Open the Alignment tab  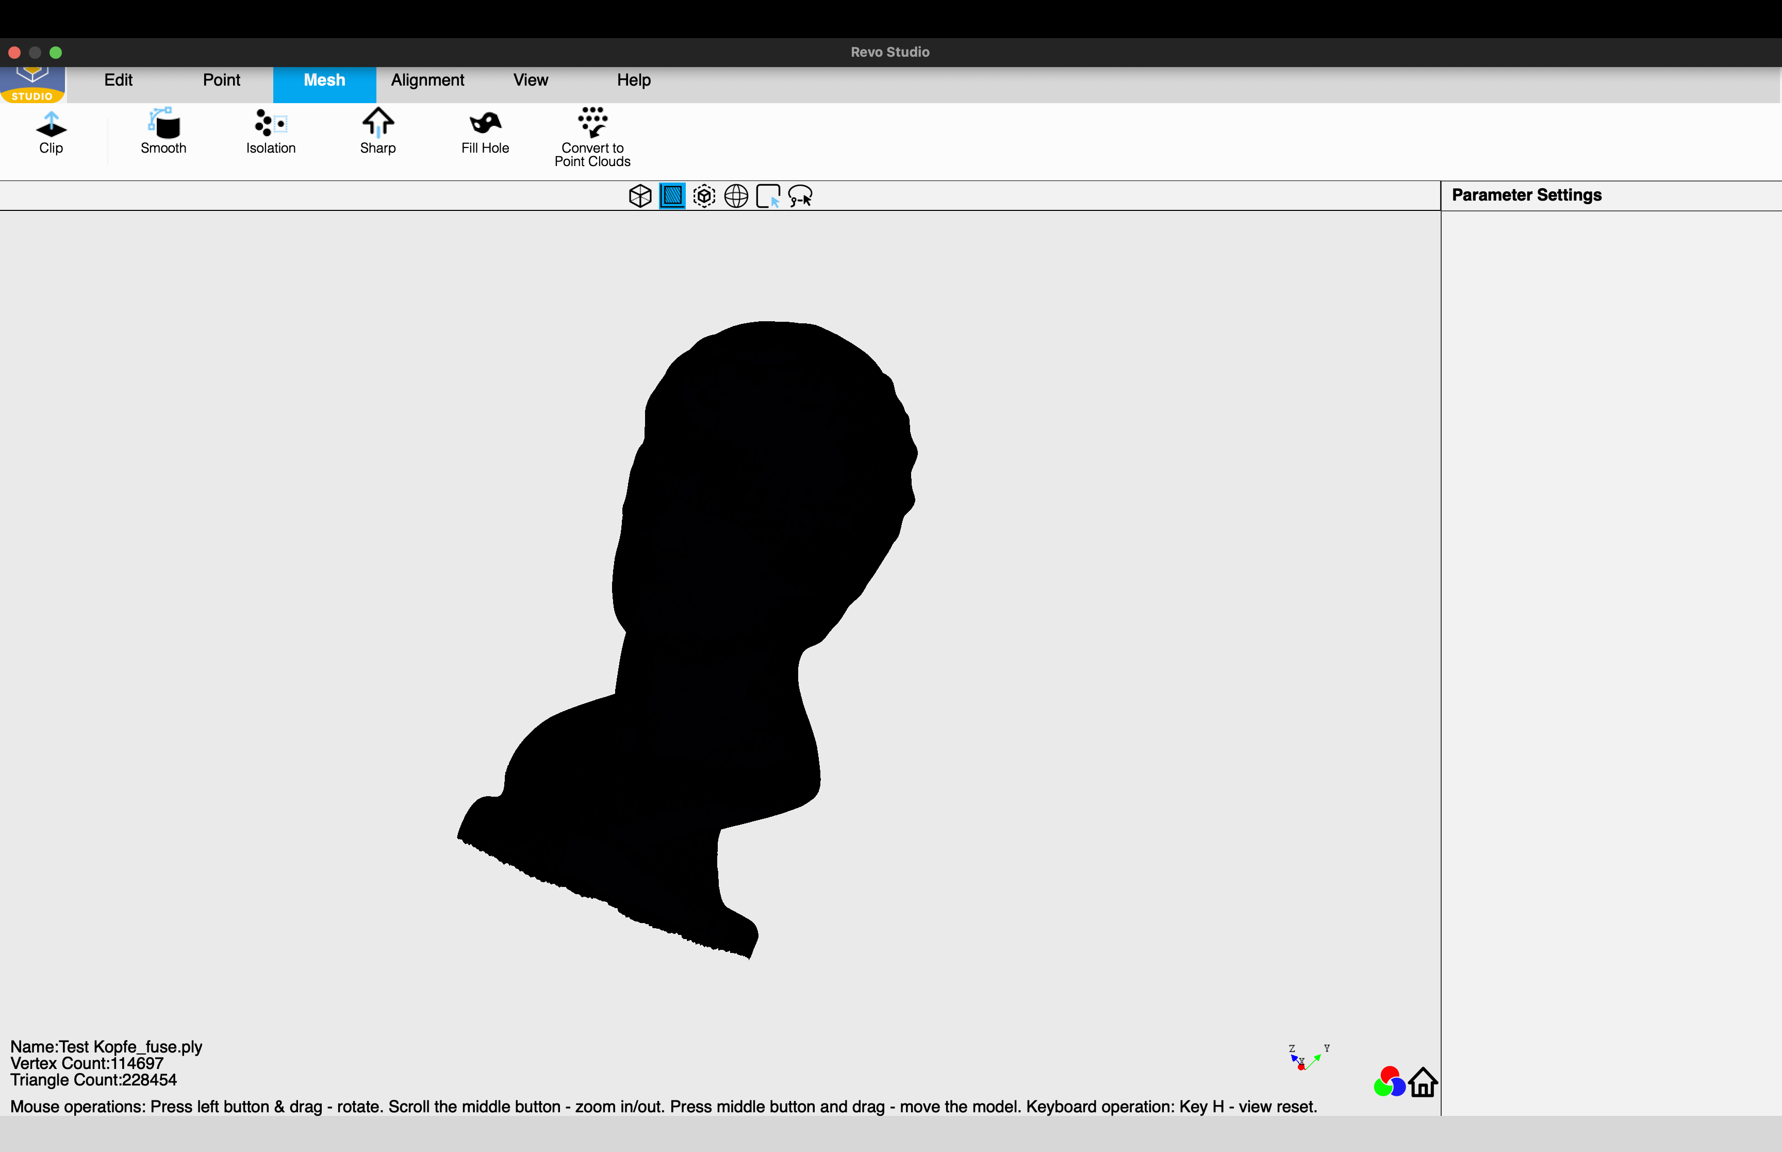(427, 80)
